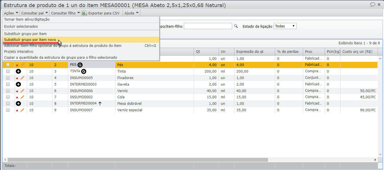Check the checkbox for the PES row
Screen dimensions: 384x170
8,65
